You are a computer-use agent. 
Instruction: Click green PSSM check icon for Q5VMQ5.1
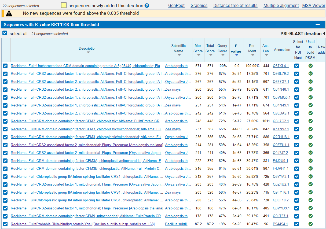(x=310, y=97)
